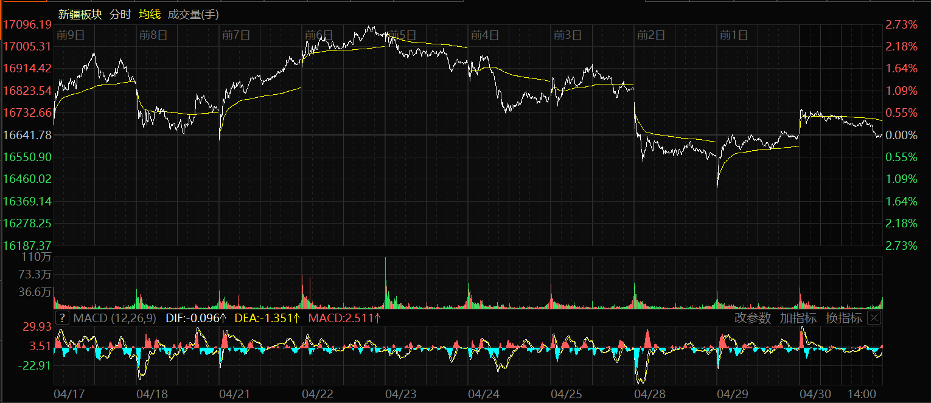Click 加指标 to add an indicator
The image size is (931, 403).
(x=798, y=318)
